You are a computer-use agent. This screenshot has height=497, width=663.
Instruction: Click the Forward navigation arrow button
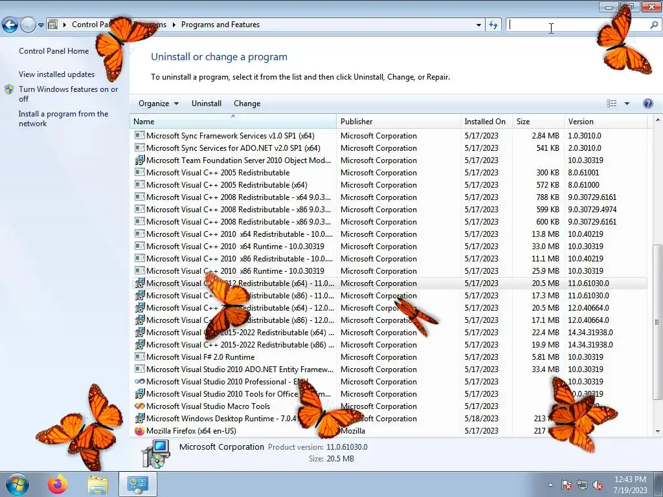click(x=28, y=25)
